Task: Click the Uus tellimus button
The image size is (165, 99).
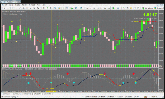Action: click(147, 8)
